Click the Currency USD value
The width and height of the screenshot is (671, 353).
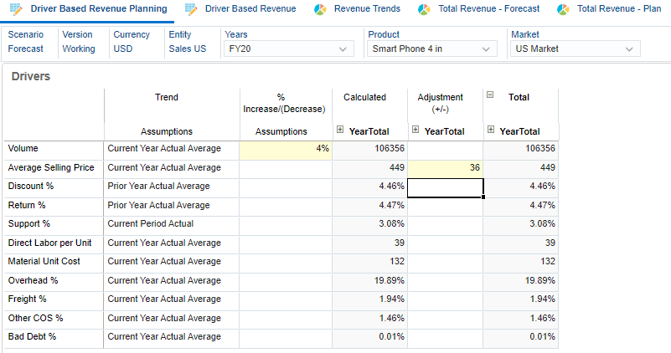(123, 49)
